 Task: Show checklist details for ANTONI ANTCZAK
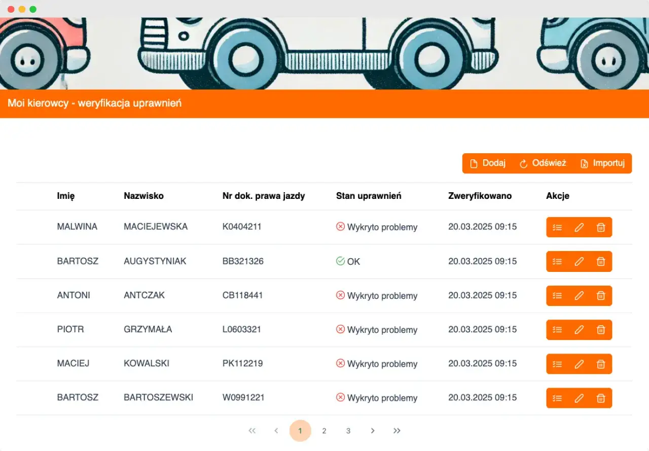[x=557, y=295]
